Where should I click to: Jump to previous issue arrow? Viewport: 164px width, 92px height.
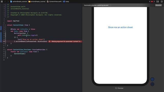coord(150,2)
